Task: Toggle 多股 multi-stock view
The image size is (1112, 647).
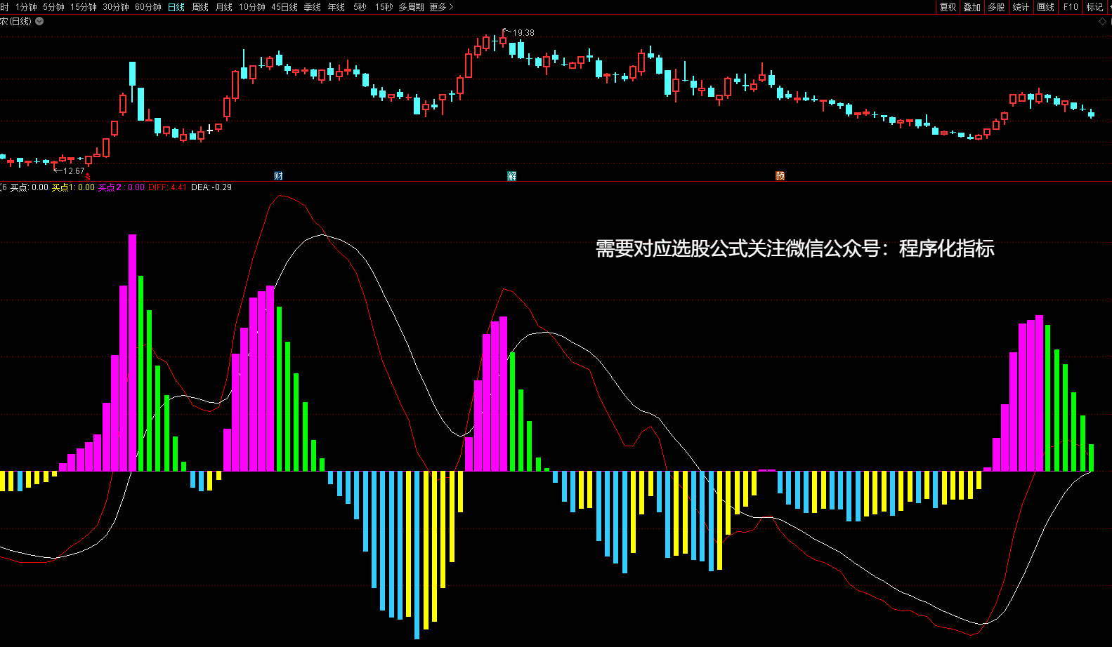Action: pyautogui.click(x=996, y=7)
